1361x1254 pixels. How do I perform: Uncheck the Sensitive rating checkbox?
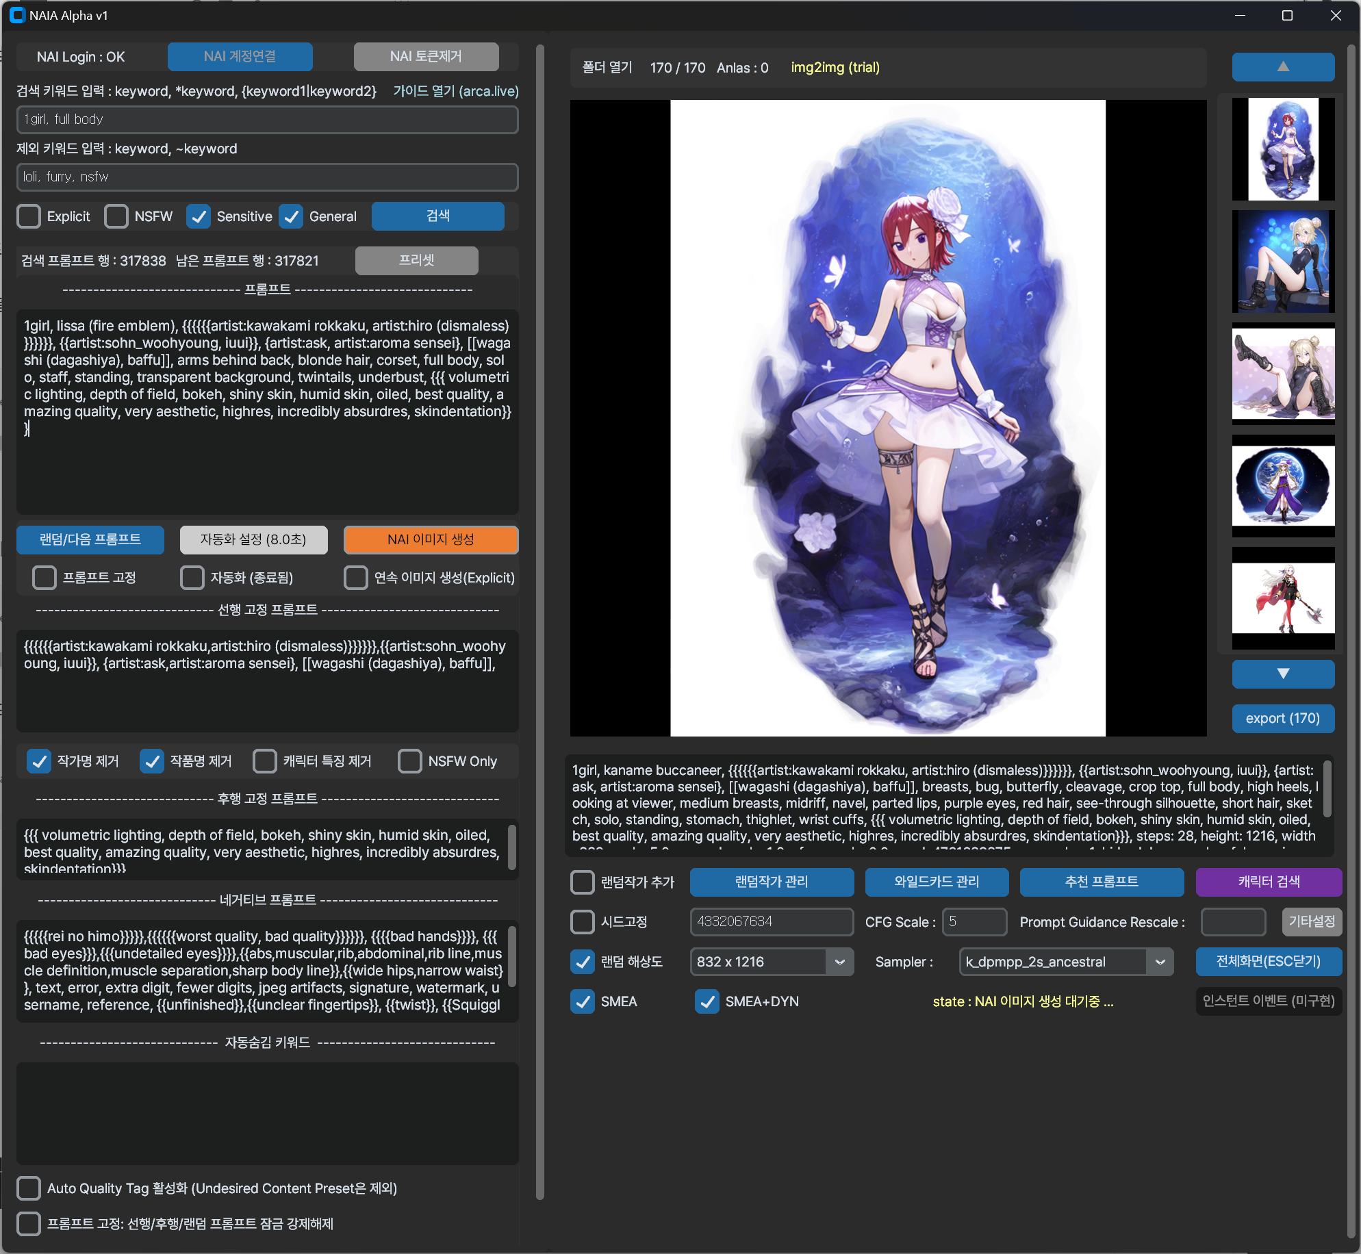[199, 216]
